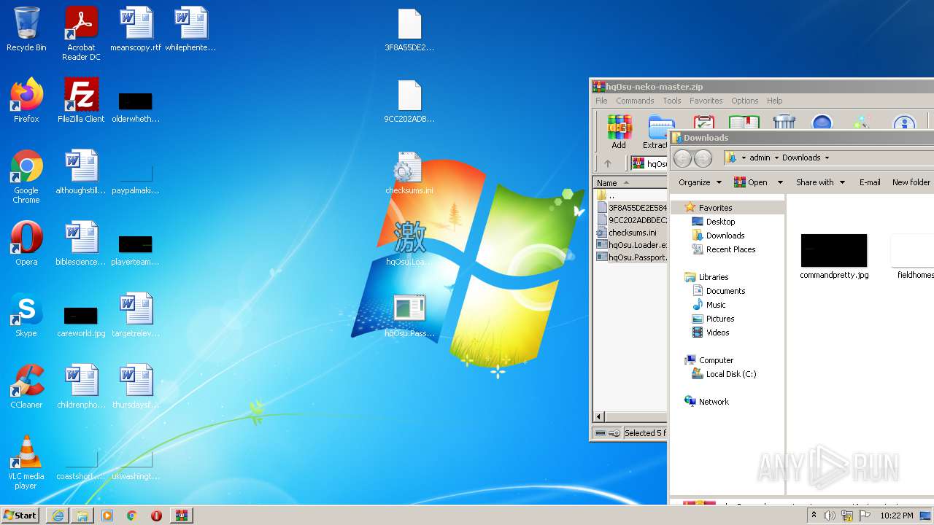
Task: Select the 3F8A55DE2 file on the desktop
Action: (409, 30)
